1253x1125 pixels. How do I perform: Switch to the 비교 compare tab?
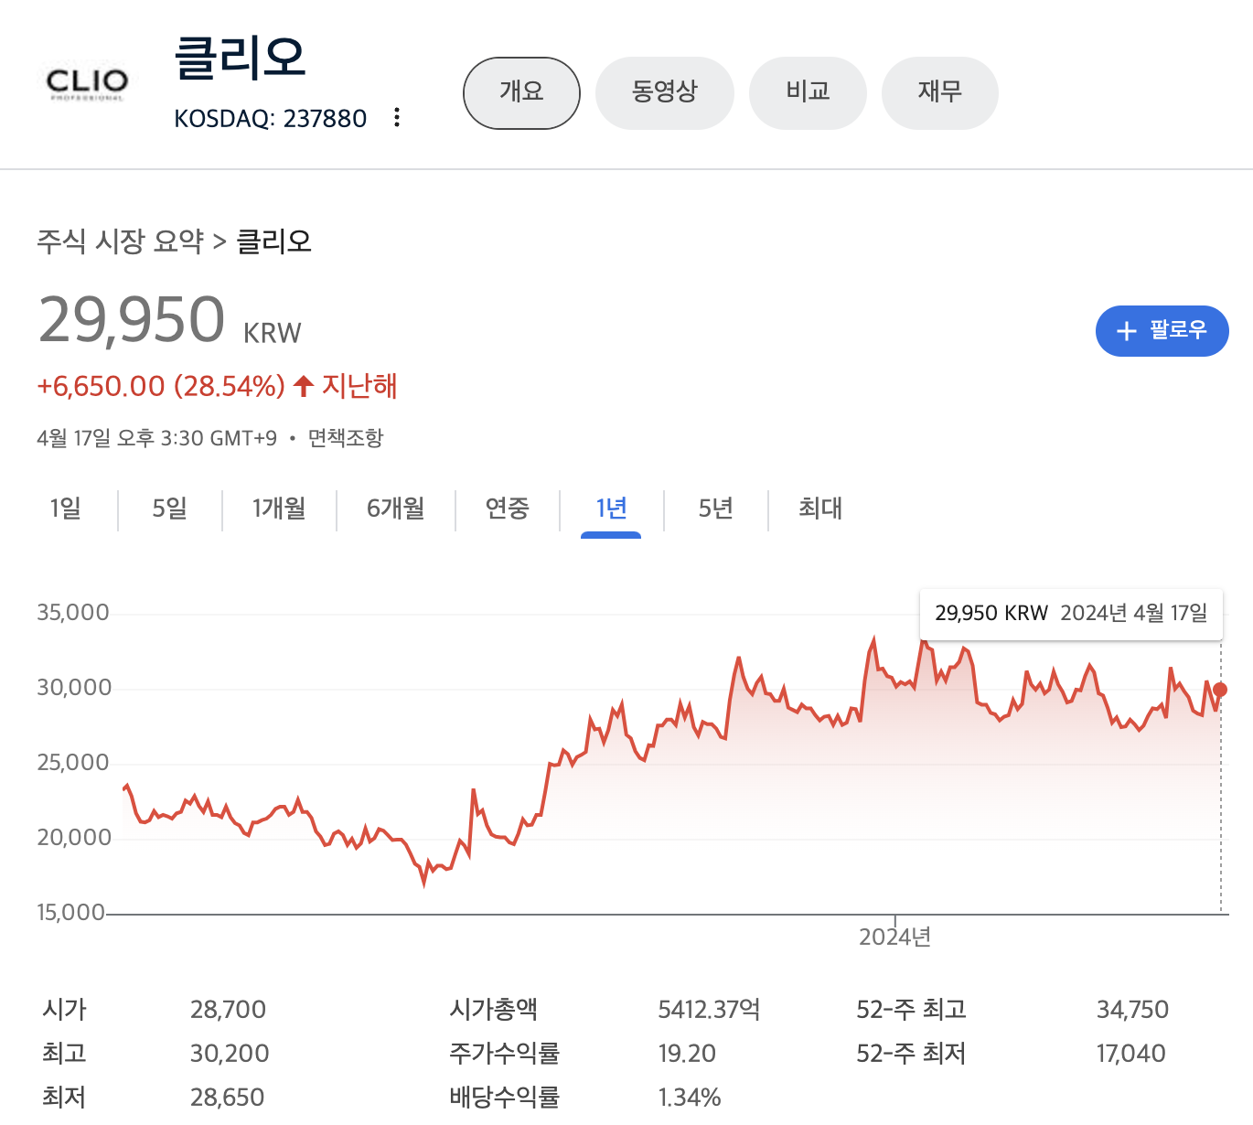pos(808,92)
